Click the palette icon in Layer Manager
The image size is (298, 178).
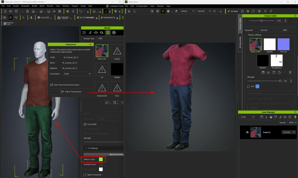click(x=276, y=117)
